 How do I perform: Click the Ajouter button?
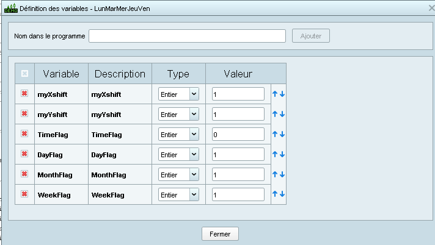[x=311, y=36]
